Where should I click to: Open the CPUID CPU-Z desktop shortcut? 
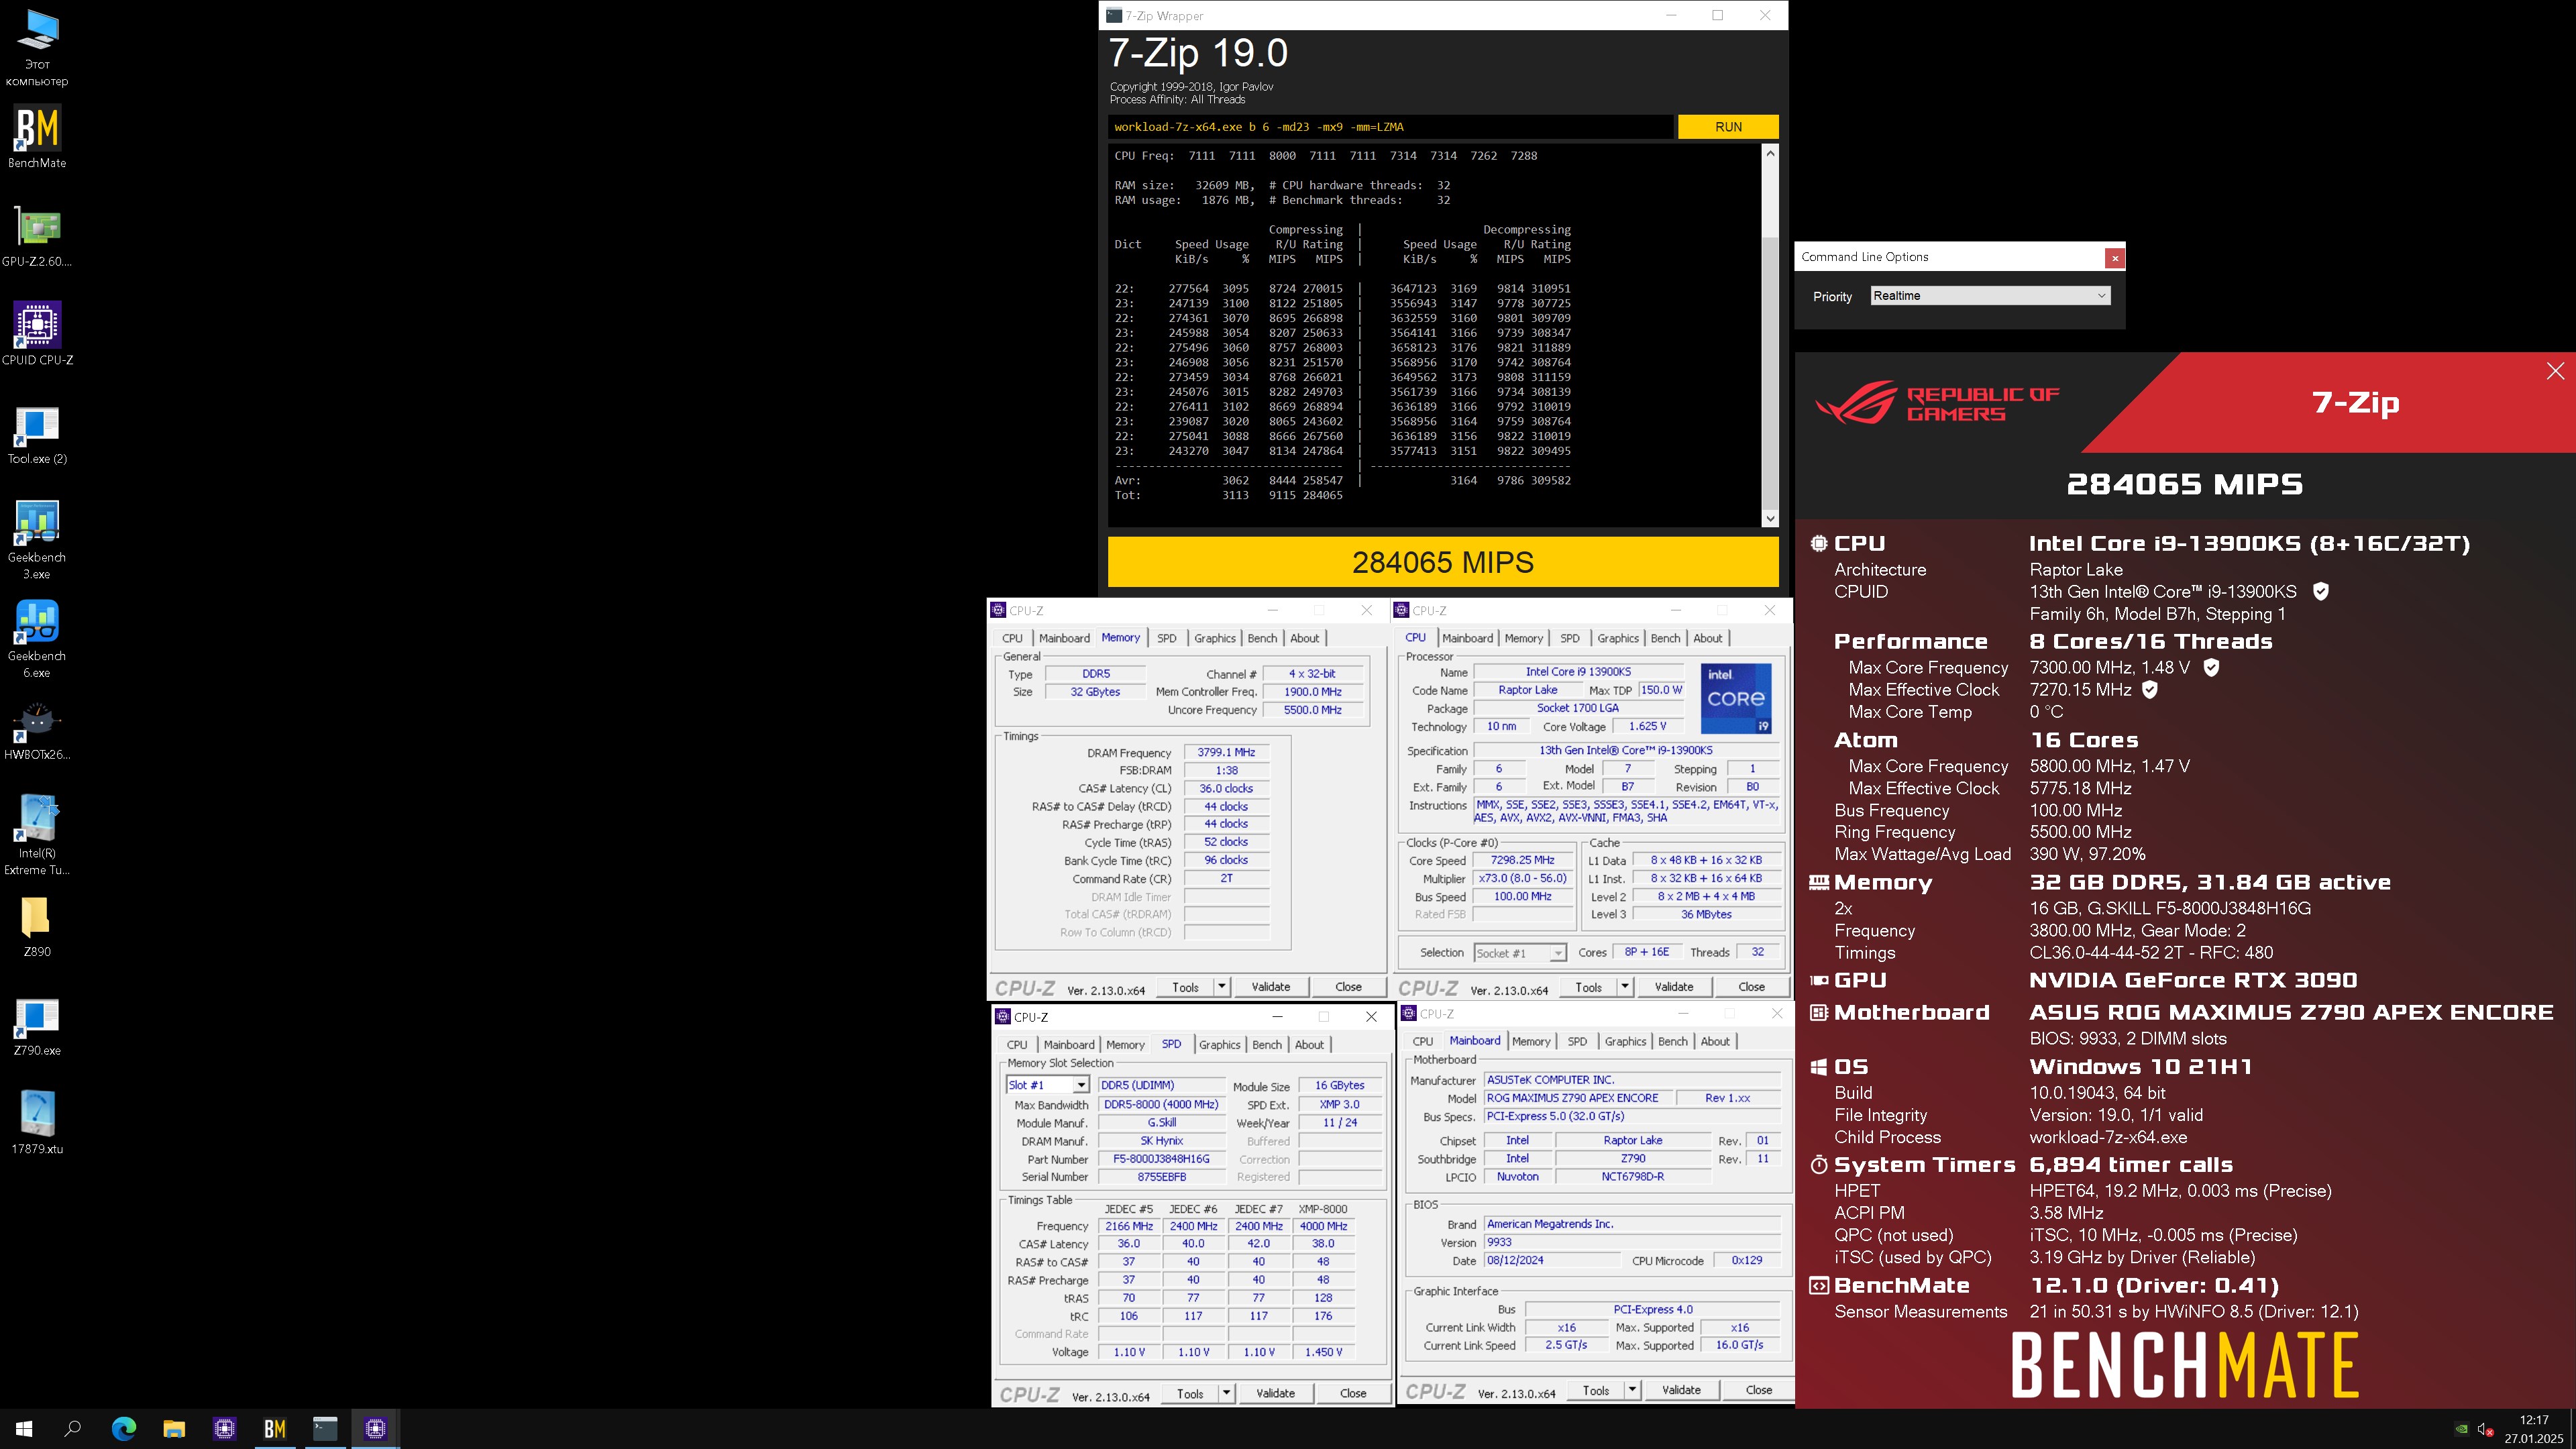coord(37,334)
